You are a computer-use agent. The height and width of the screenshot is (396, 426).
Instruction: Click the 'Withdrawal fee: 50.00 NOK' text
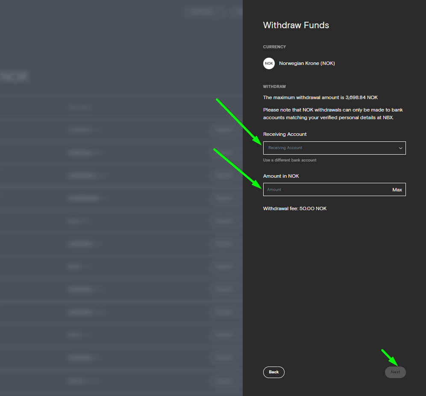pos(295,208)
